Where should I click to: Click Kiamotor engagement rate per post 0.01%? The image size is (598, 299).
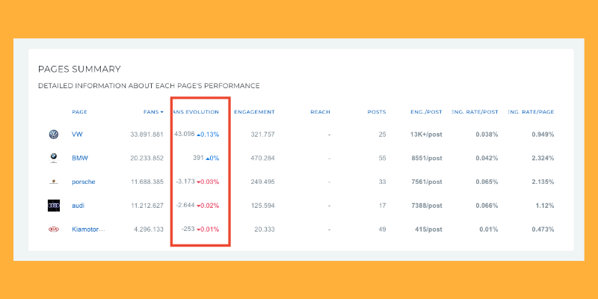490,229
